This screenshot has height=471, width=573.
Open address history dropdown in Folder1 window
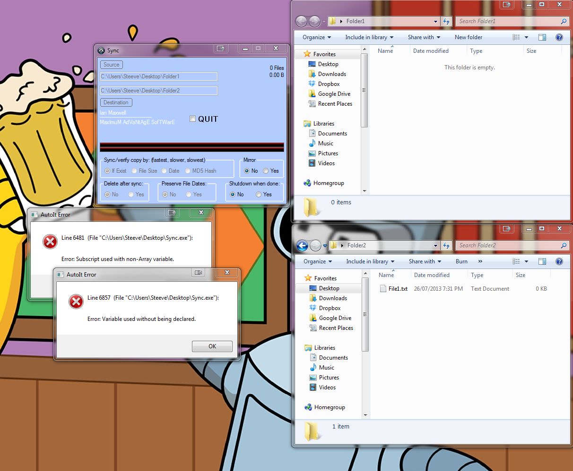pos(435,21)
